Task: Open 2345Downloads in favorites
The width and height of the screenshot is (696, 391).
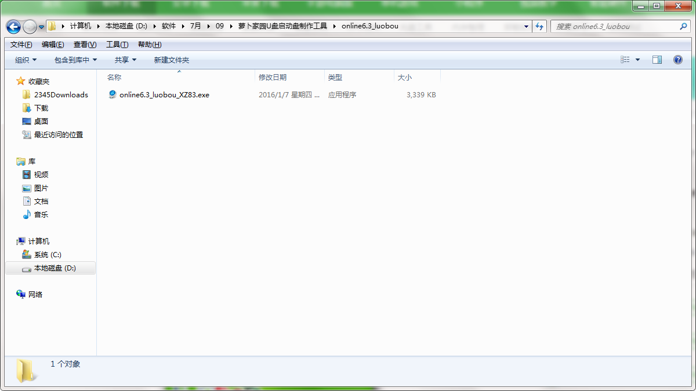Action: point(61,94)
